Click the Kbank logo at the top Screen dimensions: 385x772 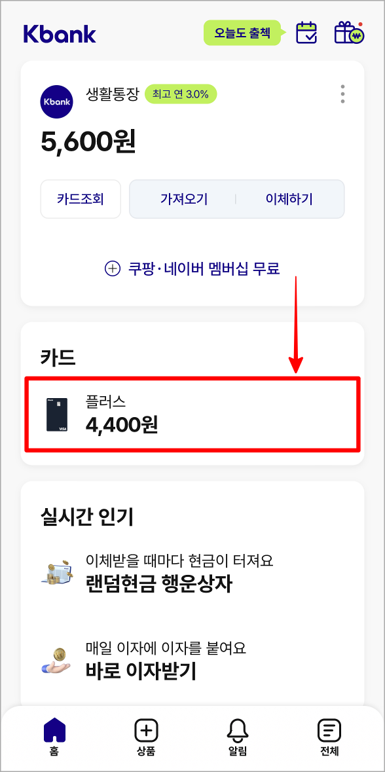click(59, 35)
